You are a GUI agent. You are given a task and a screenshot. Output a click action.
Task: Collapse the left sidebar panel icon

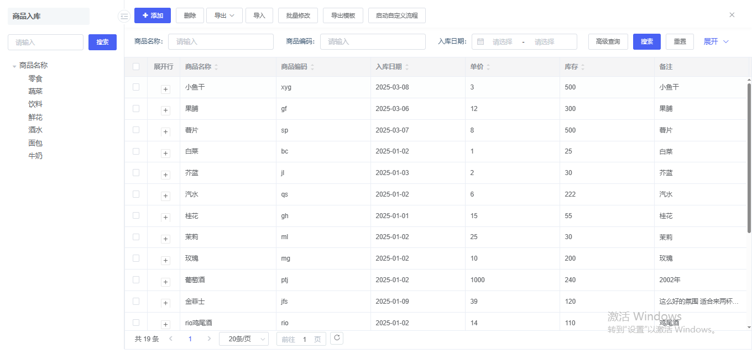[x=124, y=17]
